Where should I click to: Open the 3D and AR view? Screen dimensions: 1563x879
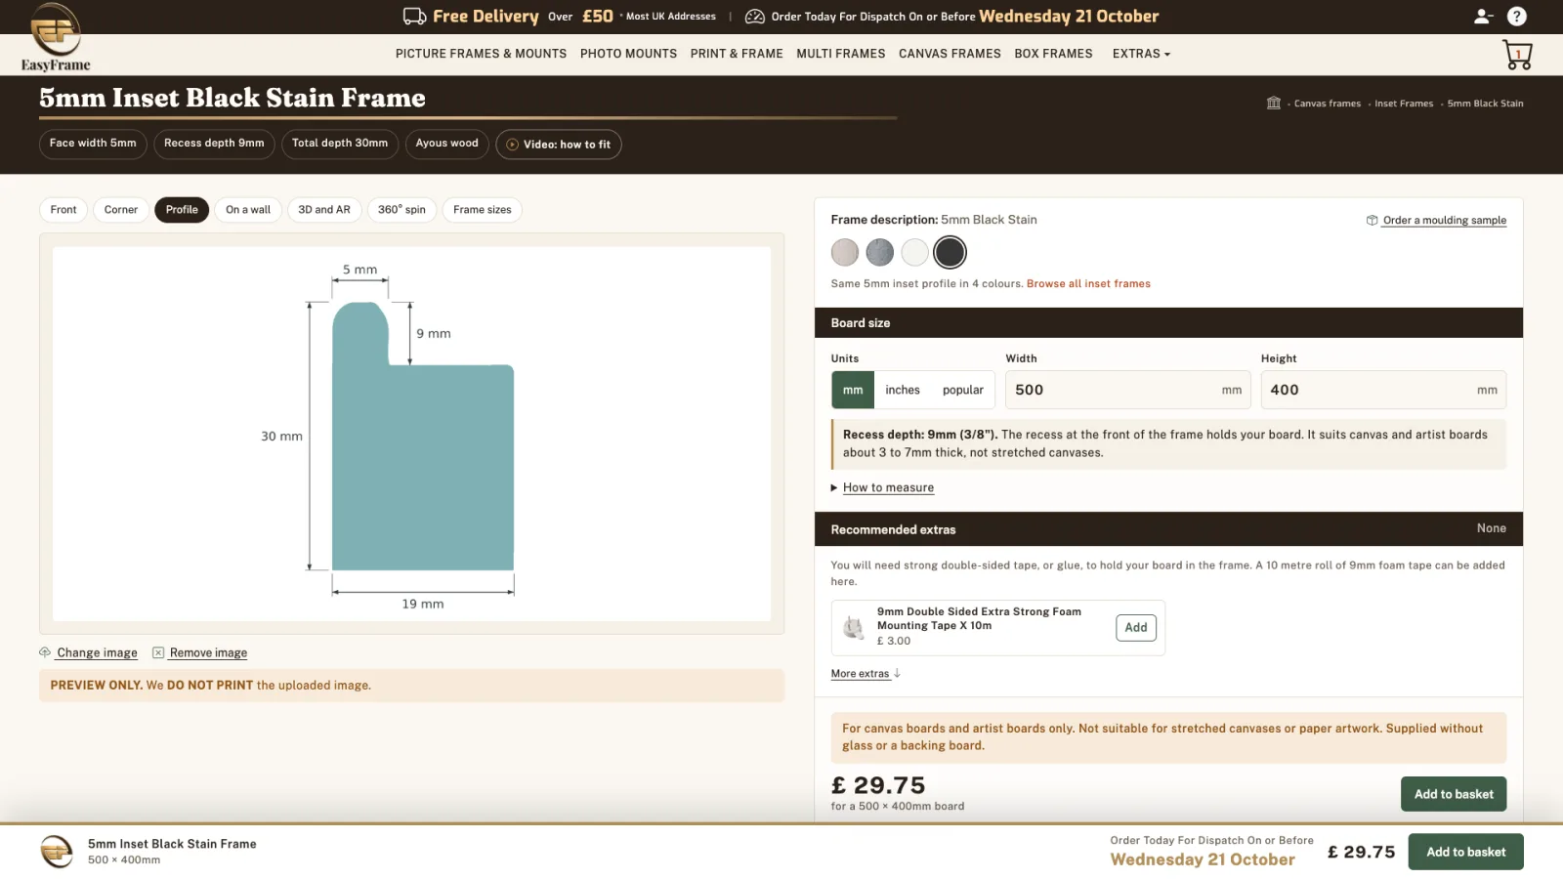pos(324,210)
